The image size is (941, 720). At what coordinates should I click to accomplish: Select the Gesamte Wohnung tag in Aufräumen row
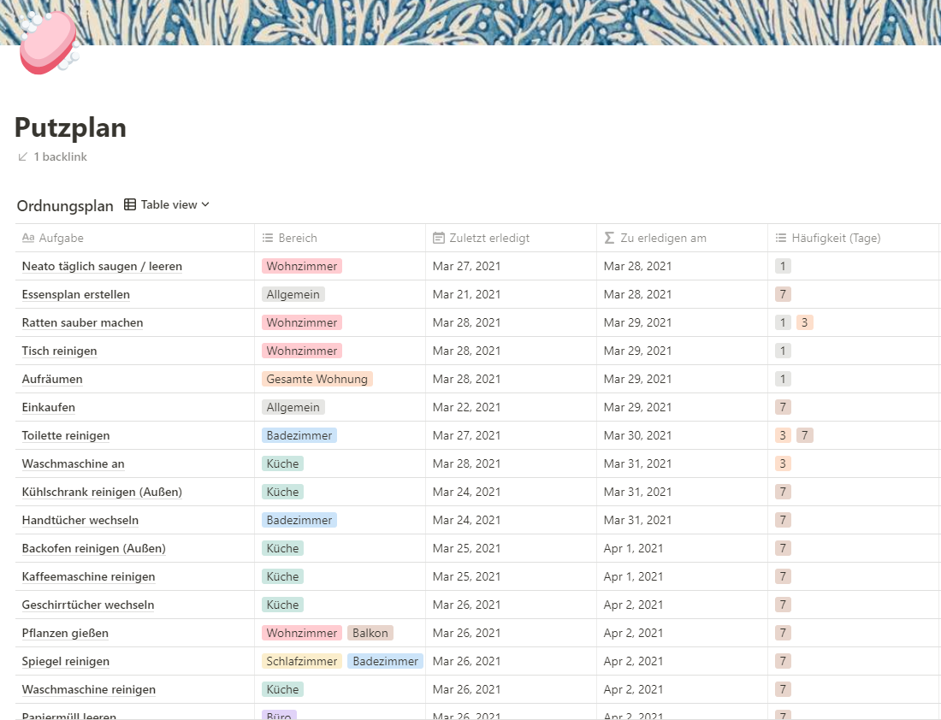tap(317, 380)
